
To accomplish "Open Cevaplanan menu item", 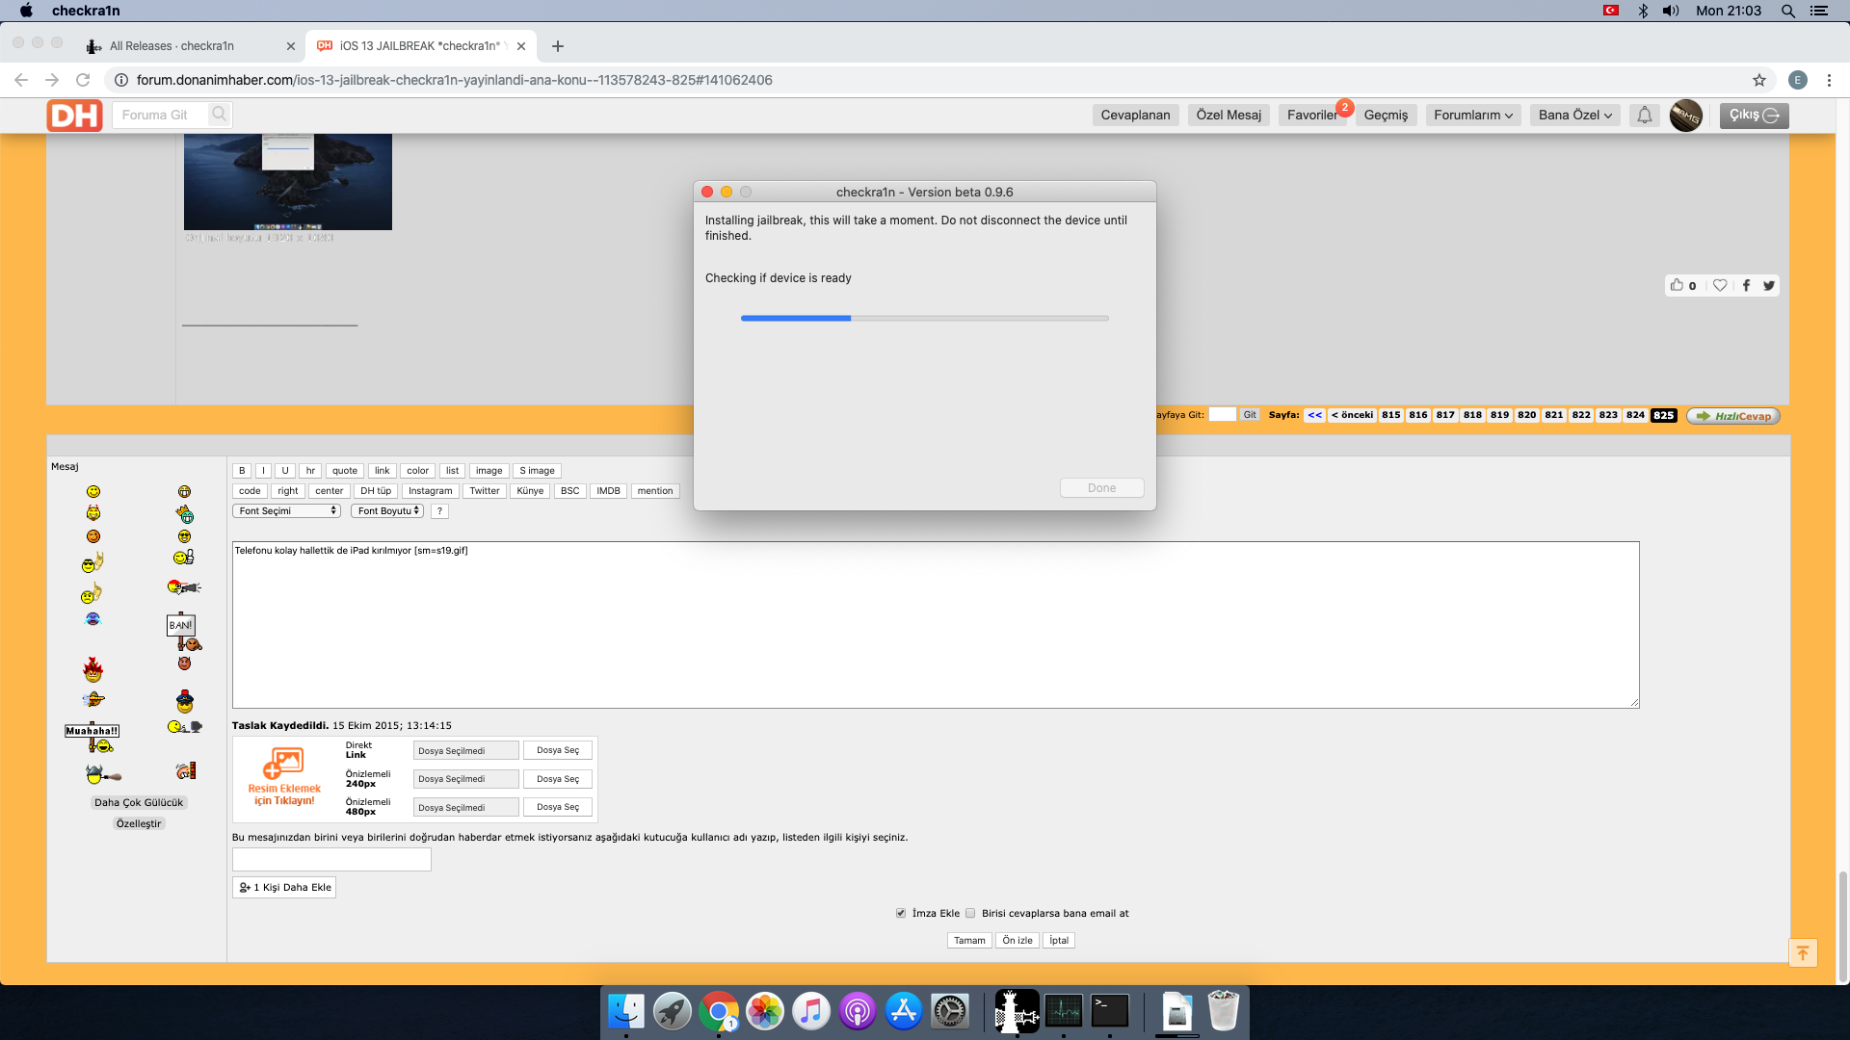I will (1136, 116).
